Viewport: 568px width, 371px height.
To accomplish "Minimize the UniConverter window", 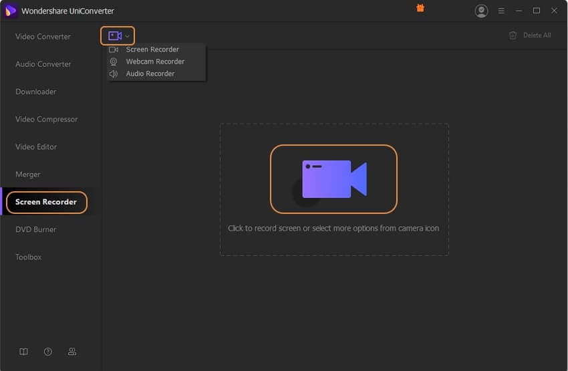I will point(519,11).
